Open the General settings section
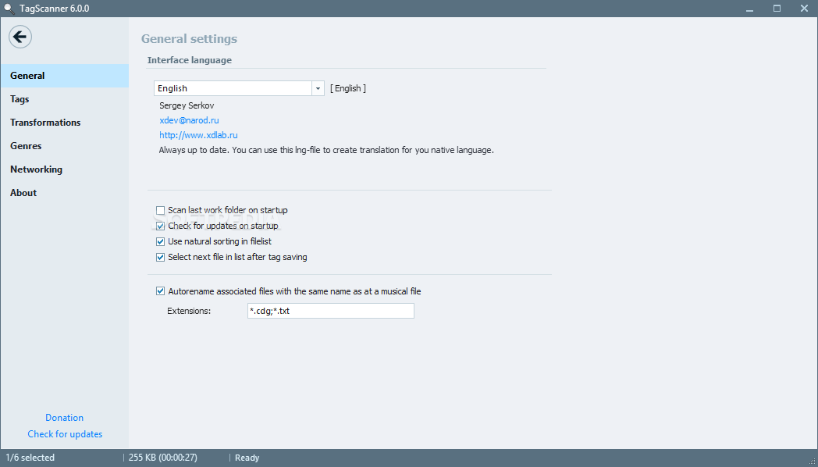818x467 pixels. pos(65,76)
